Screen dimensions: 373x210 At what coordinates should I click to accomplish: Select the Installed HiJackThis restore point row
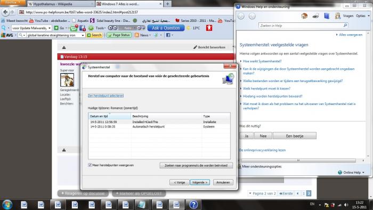click(159, 122)
